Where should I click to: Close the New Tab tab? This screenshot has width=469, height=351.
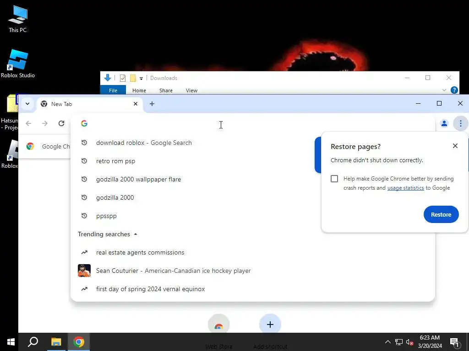tap(136, 104)
